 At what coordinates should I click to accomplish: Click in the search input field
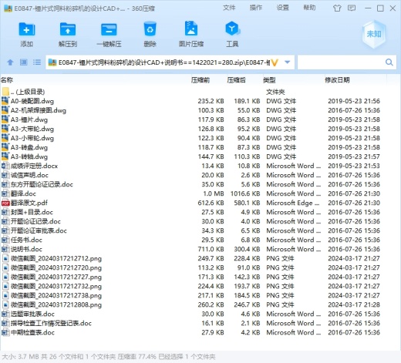click(341, 62)
